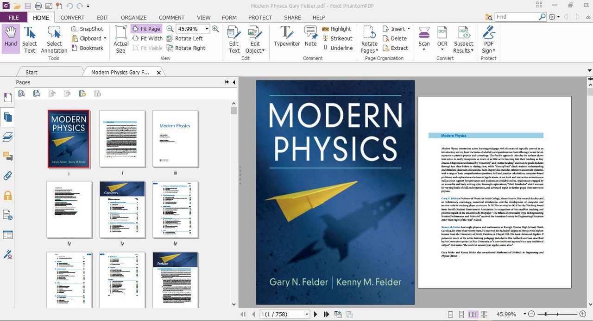Rotate view Right
Viewport: 593px width, 321px height.
click(x=186, y=48)
